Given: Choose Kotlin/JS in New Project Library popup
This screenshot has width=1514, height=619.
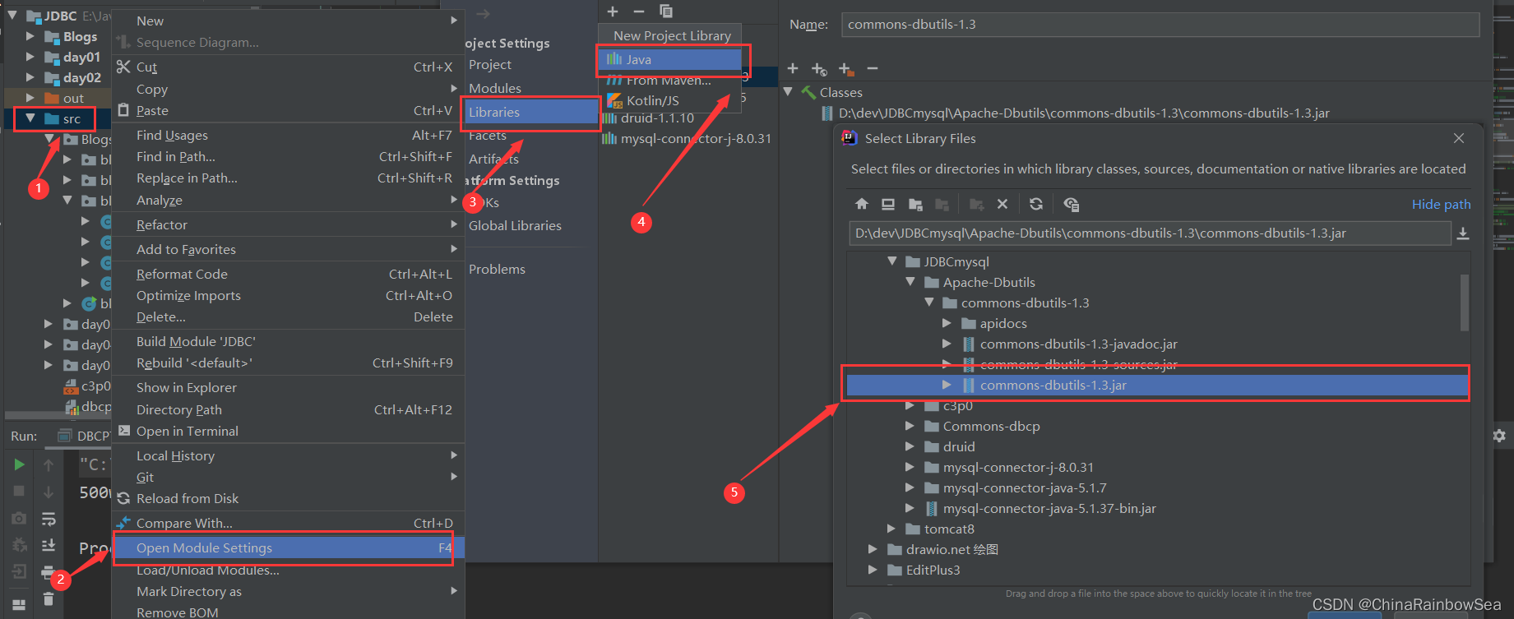Looking at the screenshot, I should click(669, 100).
